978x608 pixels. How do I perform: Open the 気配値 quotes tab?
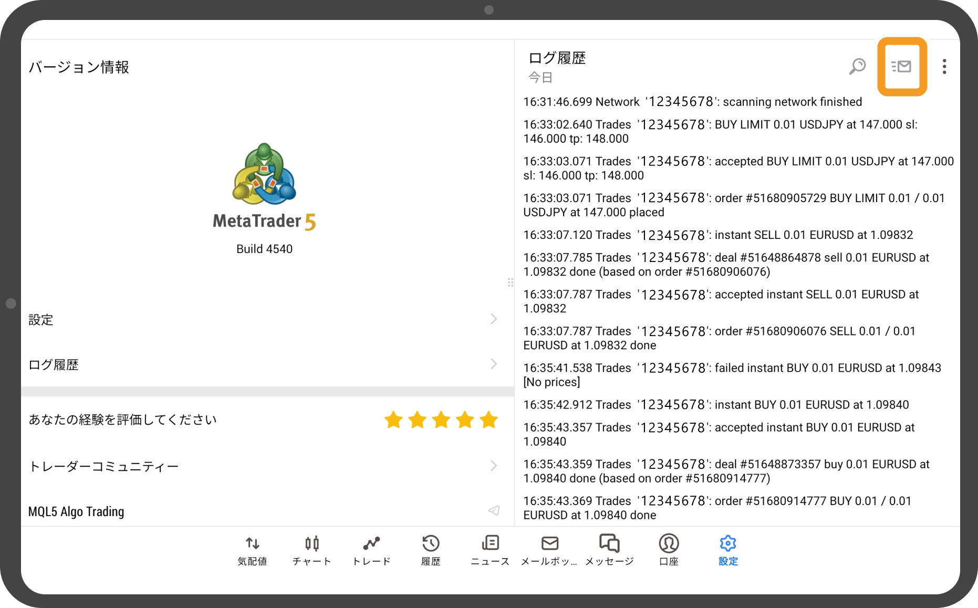point(252,550)
